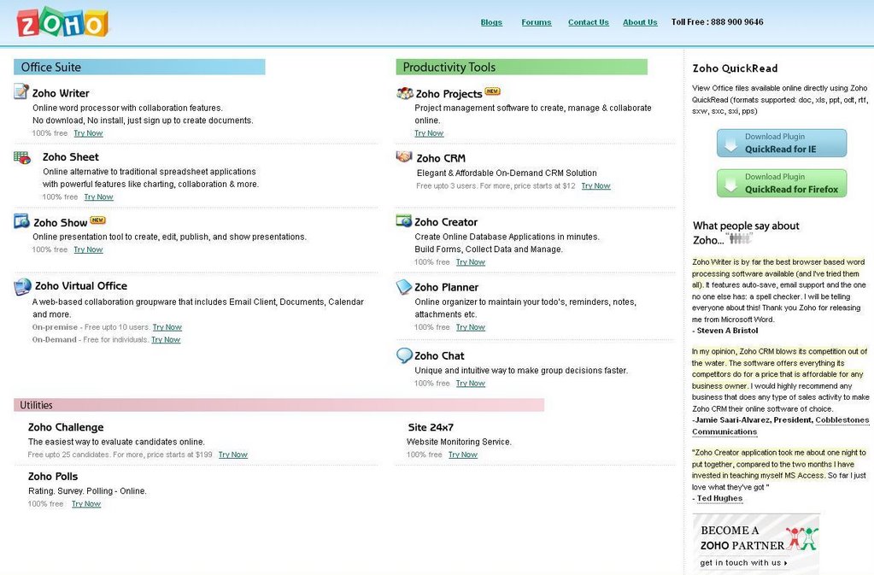Click the Zoho Chat heading
The height and width of the screenshot is (575, 874).
[x=439, y=355]
